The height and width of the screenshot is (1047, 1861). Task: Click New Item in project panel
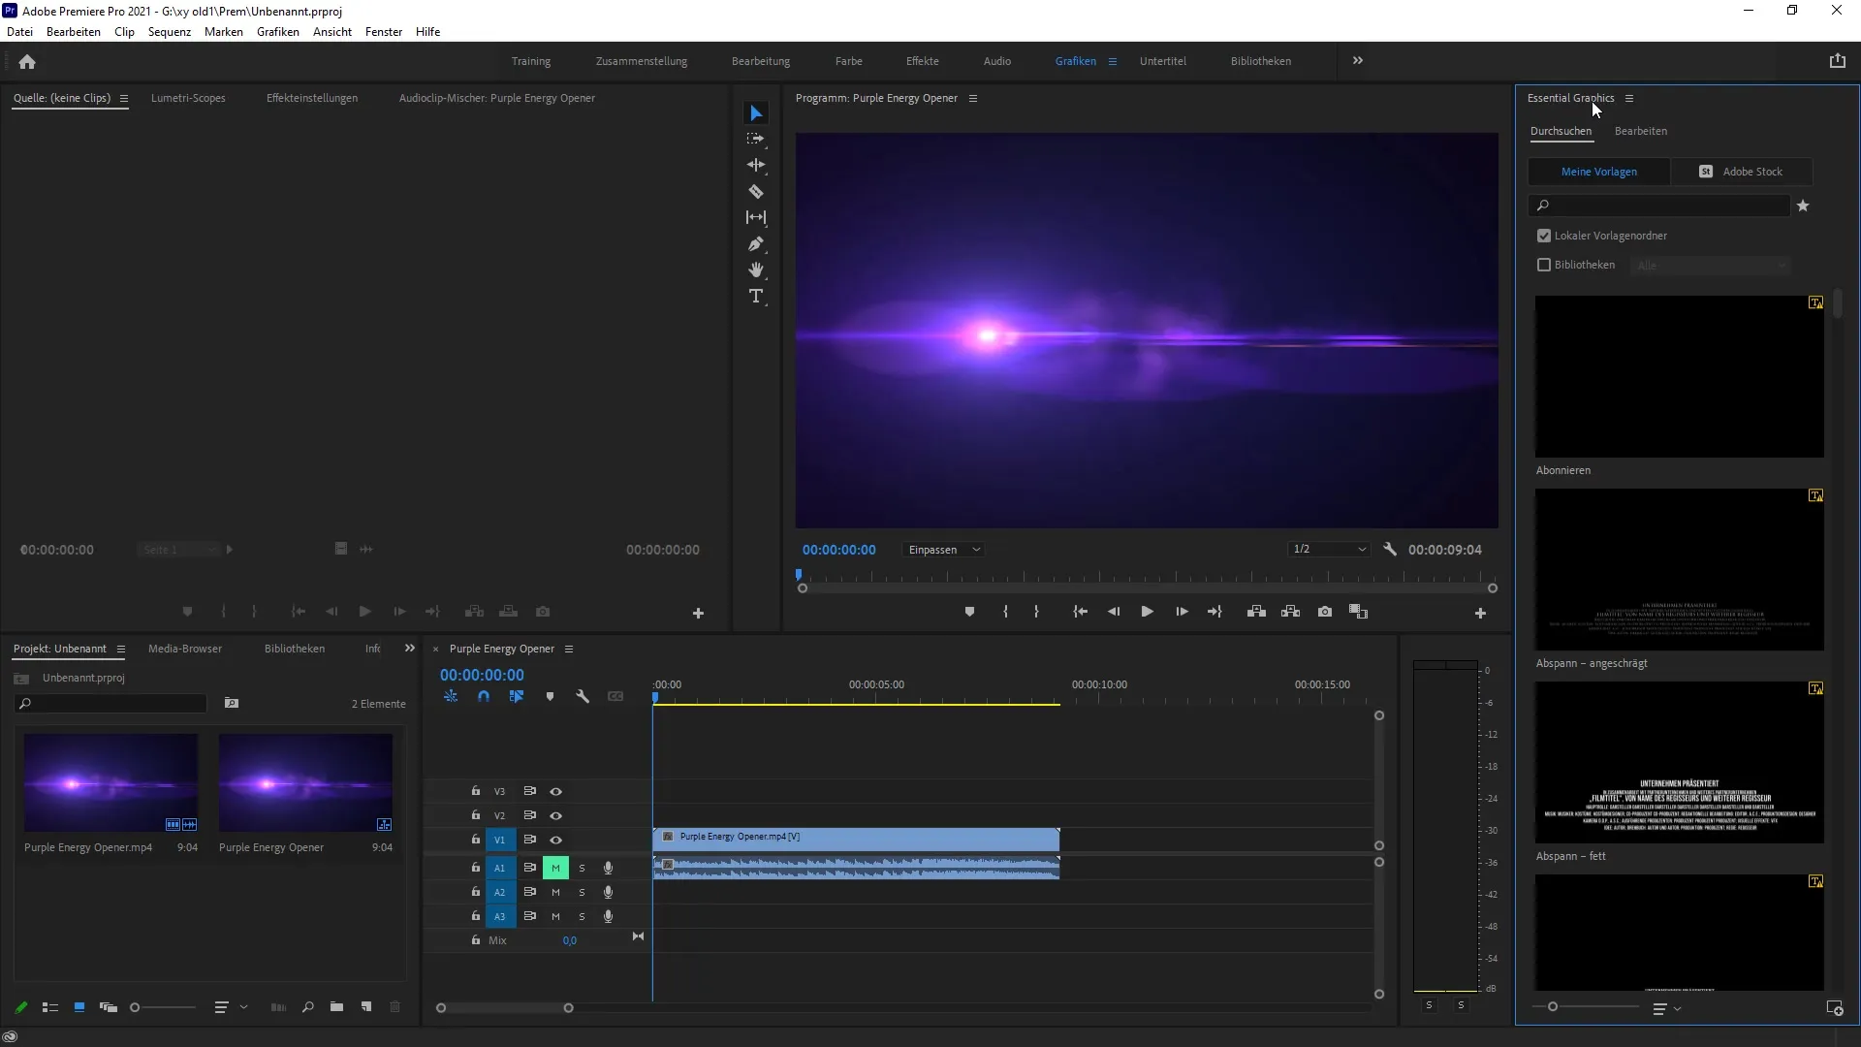coord(366,1008)
